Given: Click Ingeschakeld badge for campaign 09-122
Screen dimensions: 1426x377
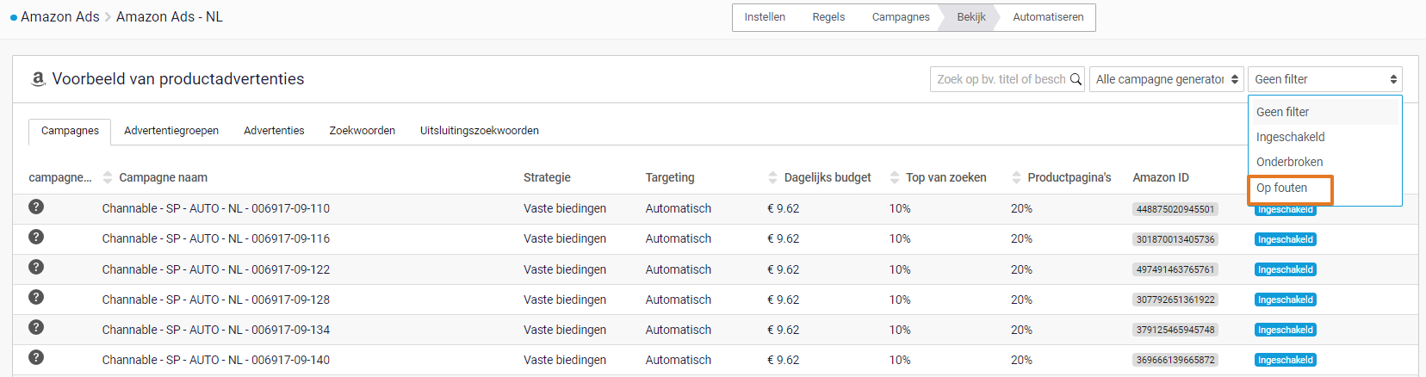Looking at the screenshot, I should pyautogui.click(x=1286, y=269).
